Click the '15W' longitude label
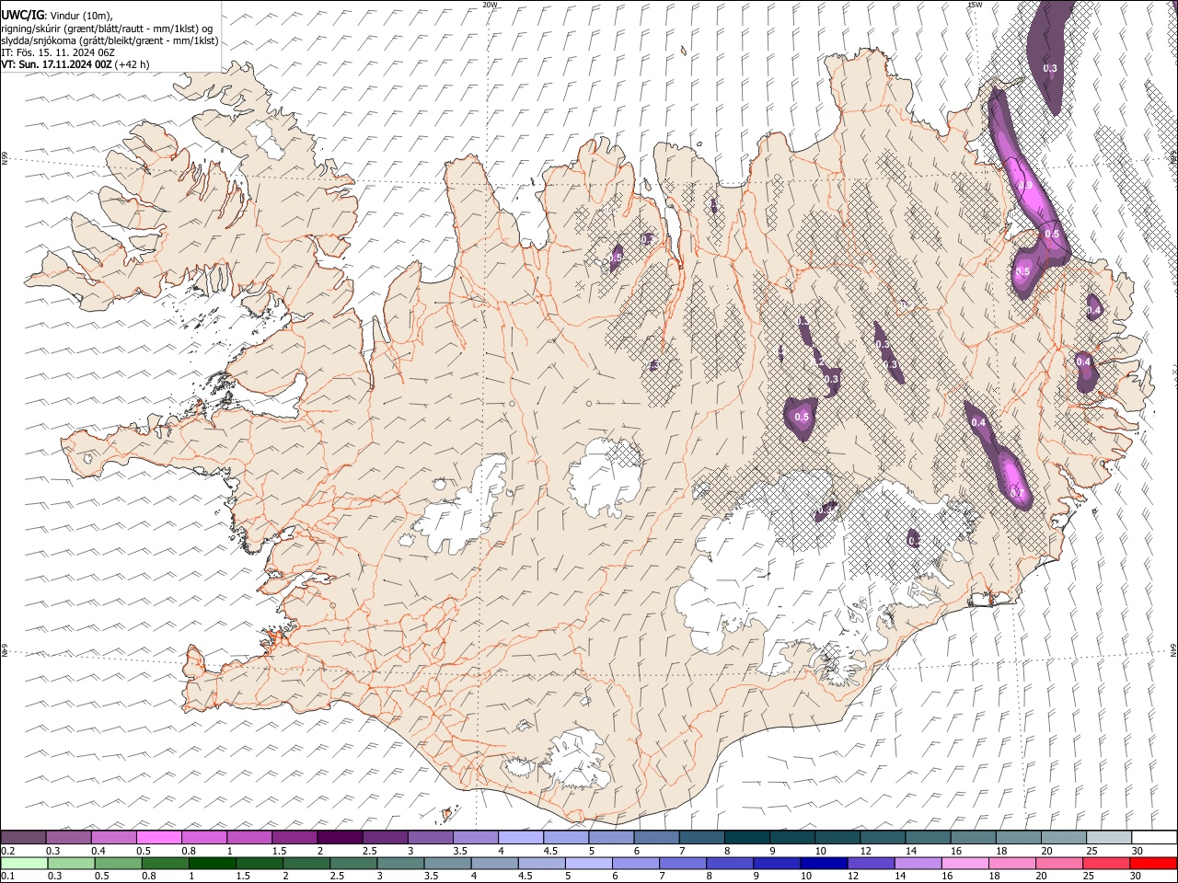The image size is (1178, 883). click(976, 5)
